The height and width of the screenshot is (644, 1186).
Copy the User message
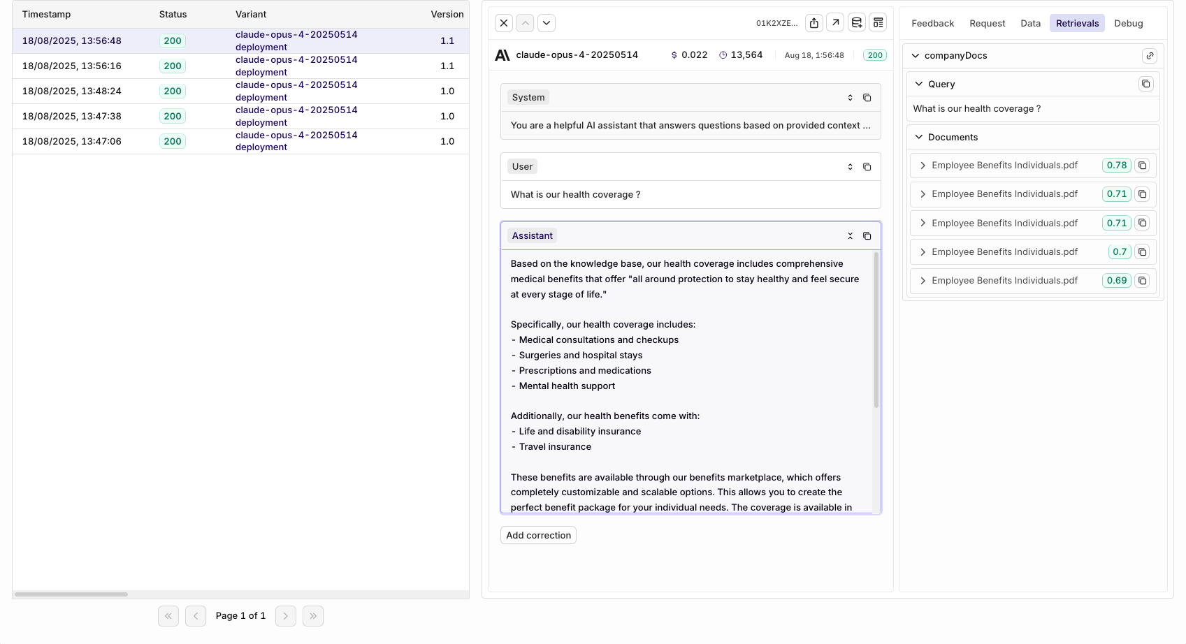coord(867,167)
